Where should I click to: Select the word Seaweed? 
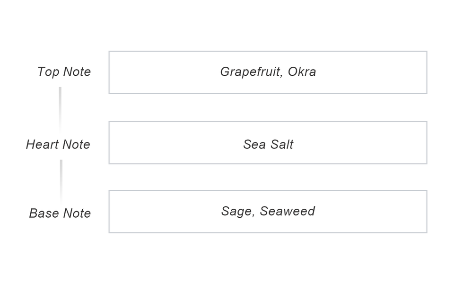click(287, 211)
